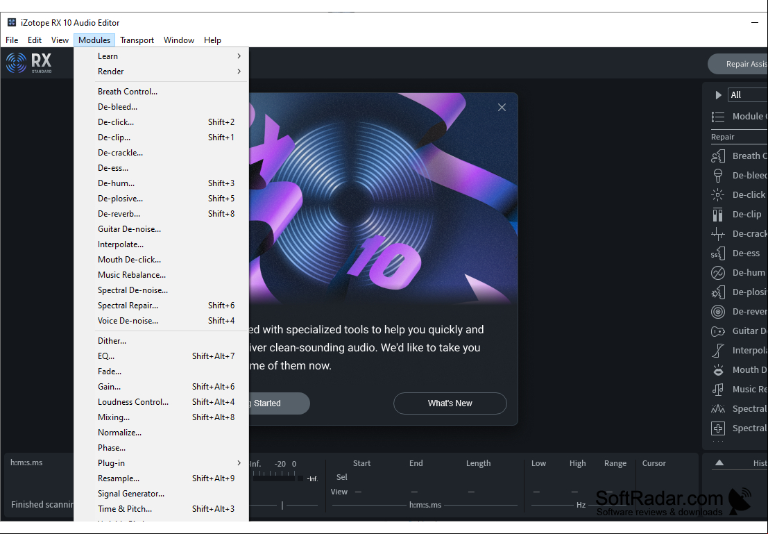Choose Phase from the Modules menu
The height and width of the screenshot is (534, 768).
[161, 448]
